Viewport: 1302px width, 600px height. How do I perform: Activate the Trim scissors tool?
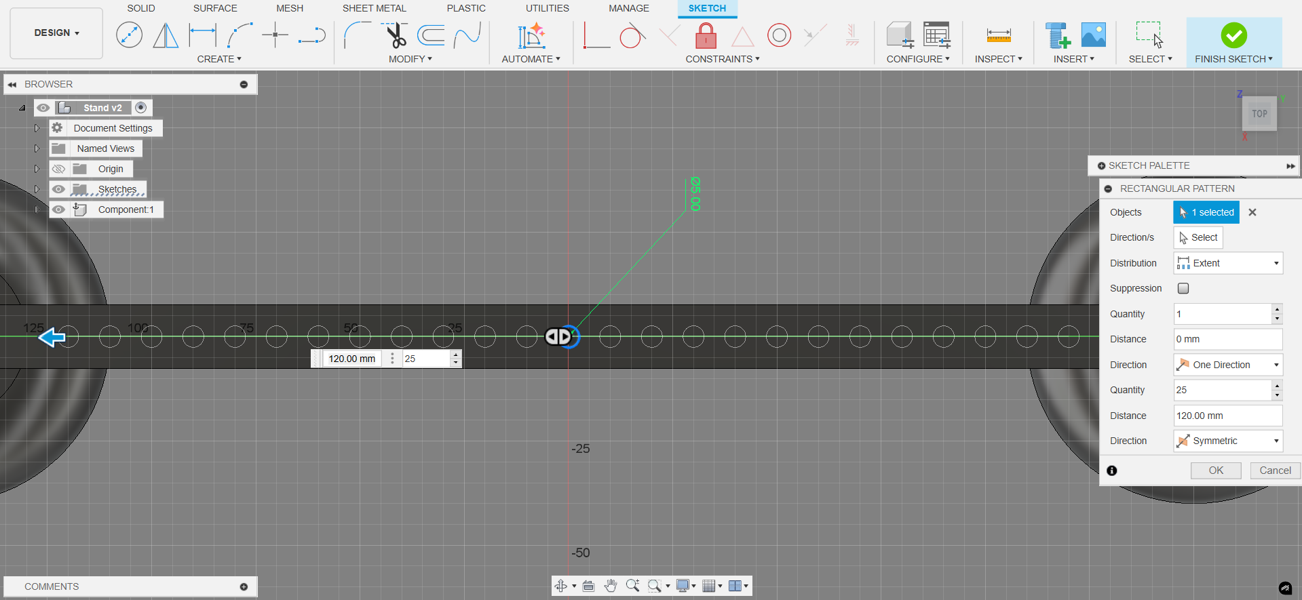[x=394, y=35]
